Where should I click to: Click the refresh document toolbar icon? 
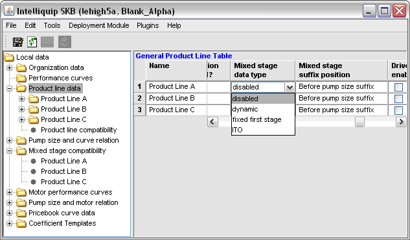32,42
